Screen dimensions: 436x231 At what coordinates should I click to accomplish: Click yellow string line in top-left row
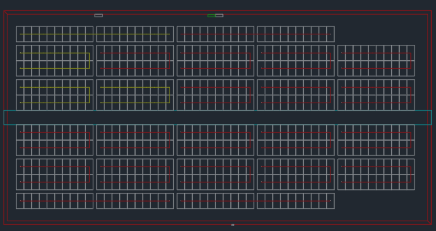95,34
